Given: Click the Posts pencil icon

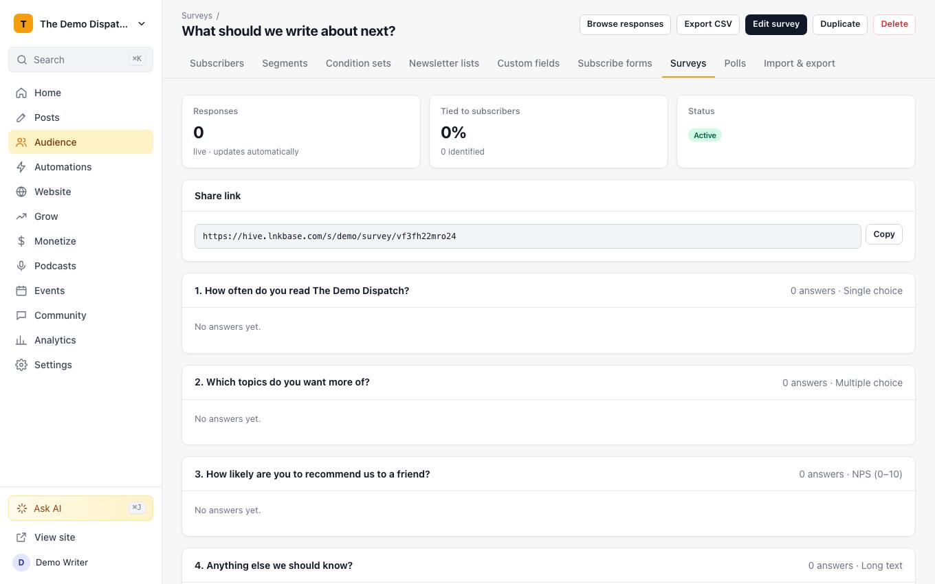Looking at the screenshot, I should [x=21, y=117].
